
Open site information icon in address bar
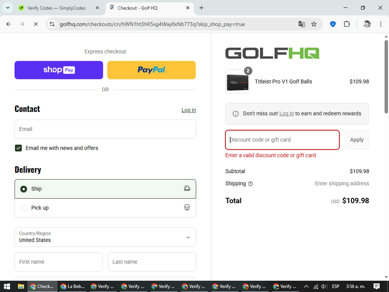click(x=52, y=24)
